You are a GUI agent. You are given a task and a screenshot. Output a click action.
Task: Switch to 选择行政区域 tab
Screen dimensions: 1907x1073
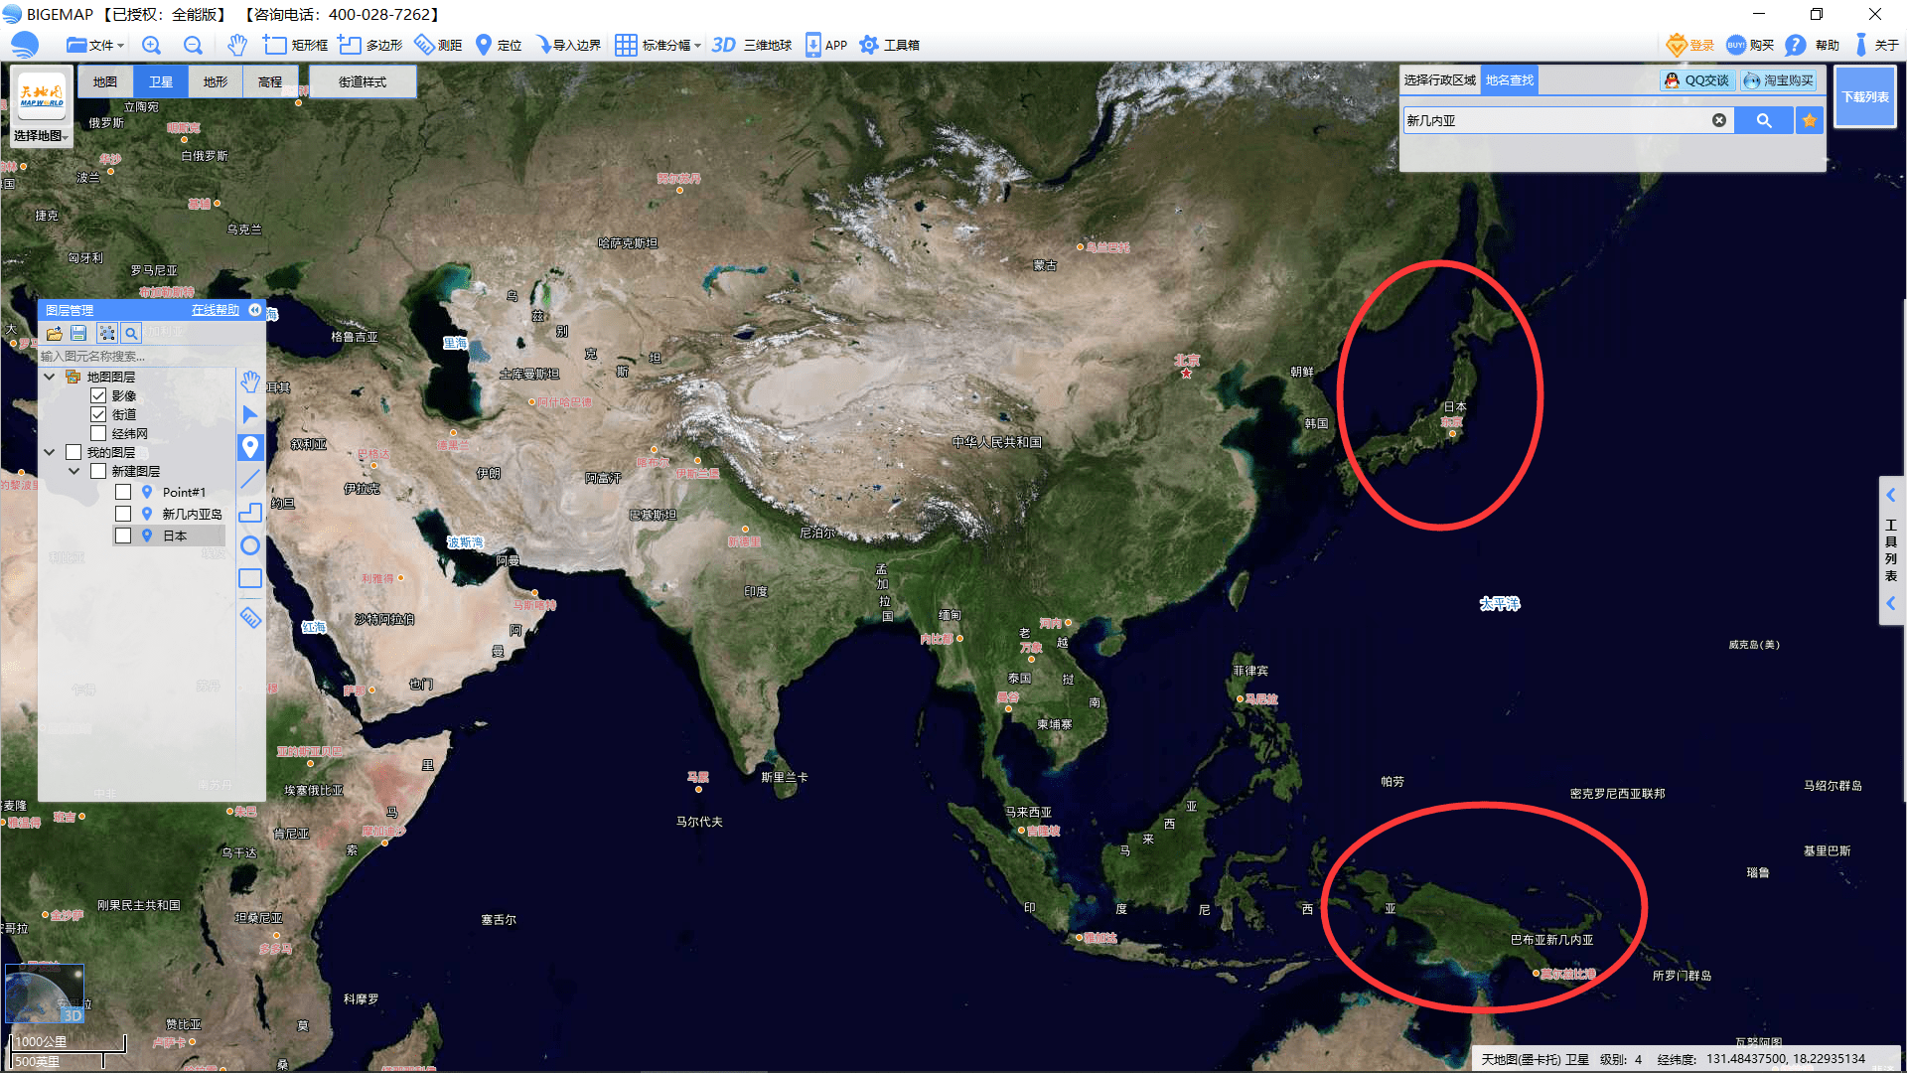tap(1440, 79)
